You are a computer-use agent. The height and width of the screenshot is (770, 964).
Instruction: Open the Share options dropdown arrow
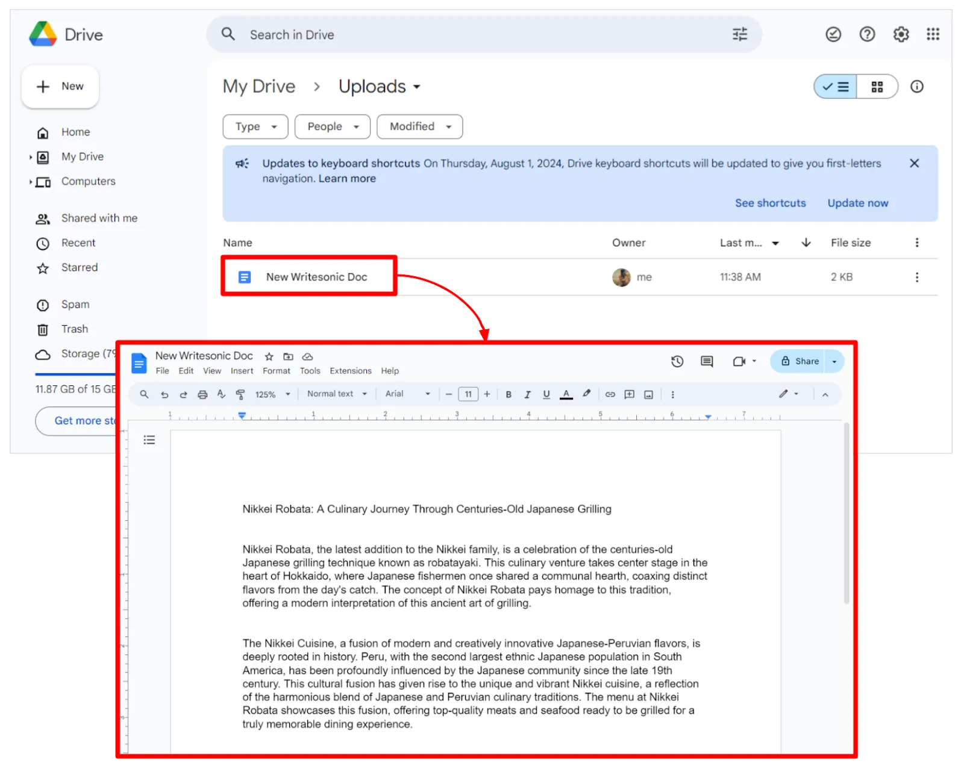834,361
